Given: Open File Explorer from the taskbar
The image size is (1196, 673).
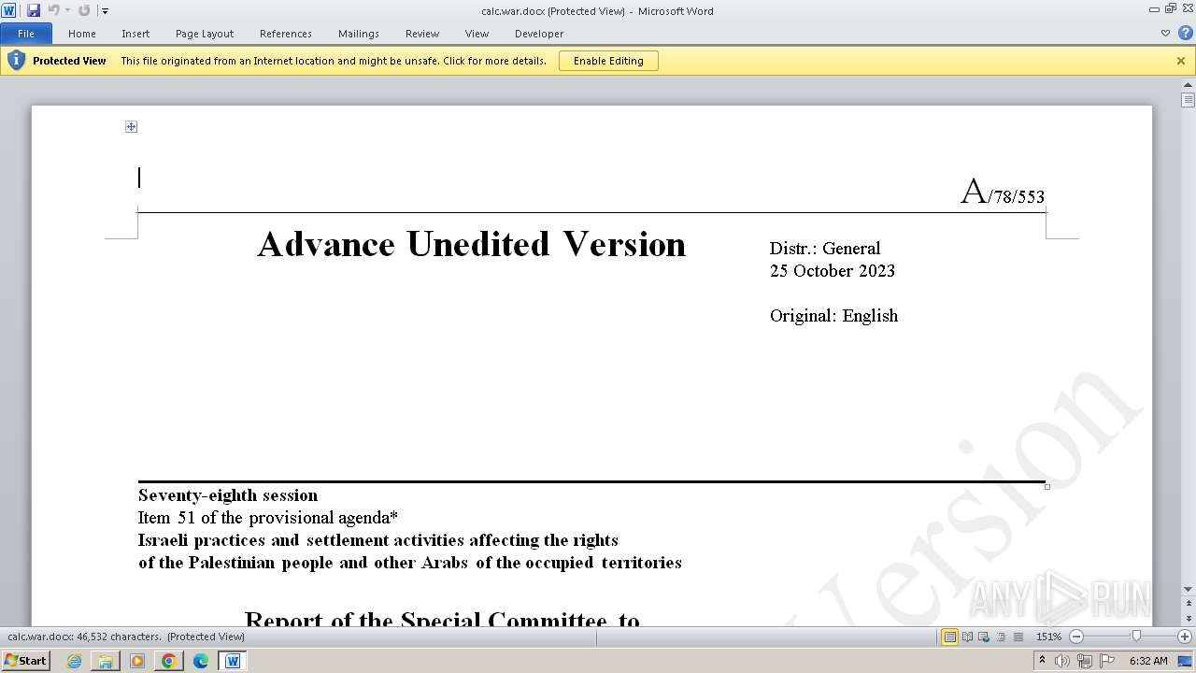Looking at the screenshot, I should click(x=106, y=661).
